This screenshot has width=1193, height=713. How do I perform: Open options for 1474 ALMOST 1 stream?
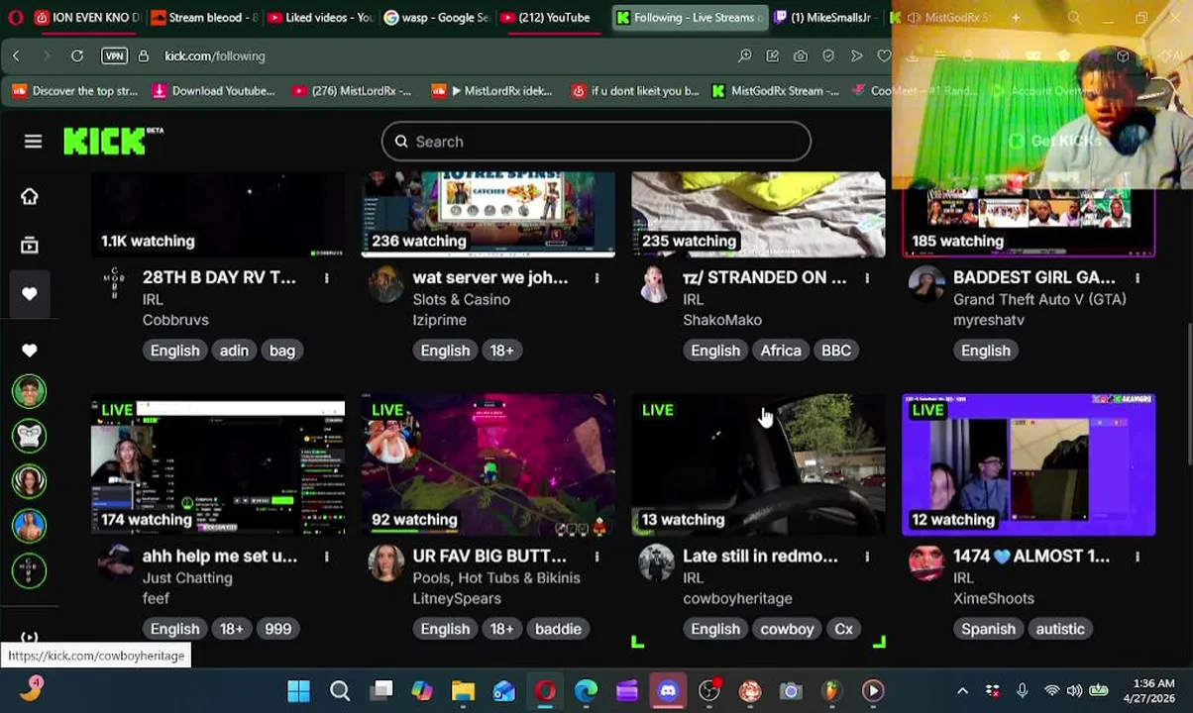click(x=1138, y=557)
